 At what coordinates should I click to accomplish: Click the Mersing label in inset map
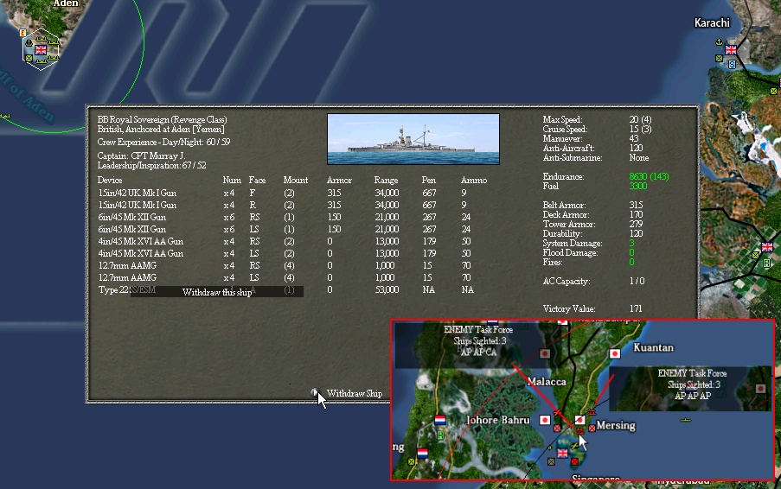616,425
